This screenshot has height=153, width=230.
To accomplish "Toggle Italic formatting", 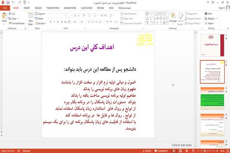I will pyautogui.click(x=54, y=22).
